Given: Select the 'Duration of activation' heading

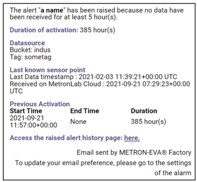Looking at the screenshot, I should (44, 30).
